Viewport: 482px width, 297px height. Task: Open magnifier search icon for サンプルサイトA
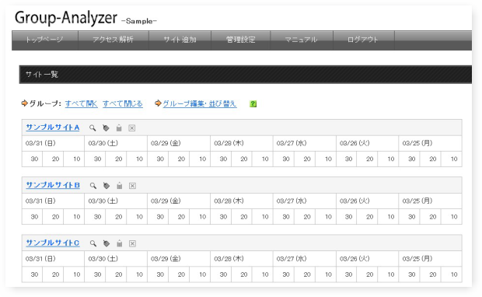pyautogui.click(x=93, y=128)
